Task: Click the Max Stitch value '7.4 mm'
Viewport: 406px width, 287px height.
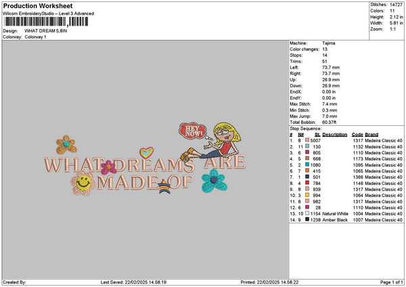Action: tap(330, 104)
